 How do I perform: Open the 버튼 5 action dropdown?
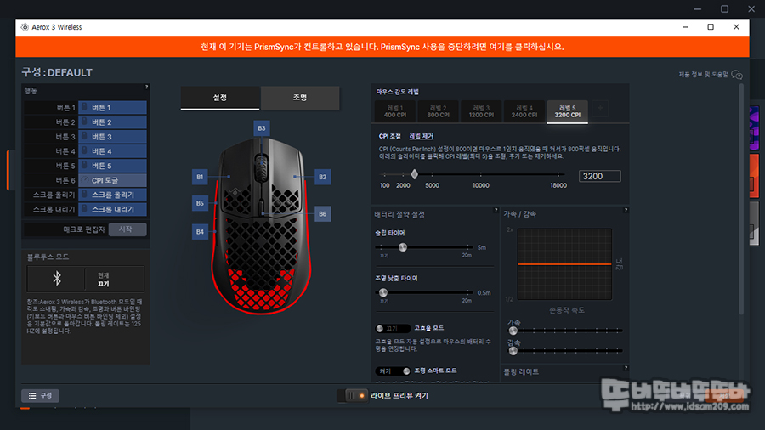(x=112, y=166)
